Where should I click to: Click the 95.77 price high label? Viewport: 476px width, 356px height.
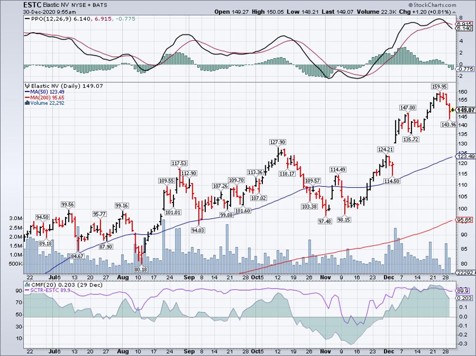pos(99,214)
